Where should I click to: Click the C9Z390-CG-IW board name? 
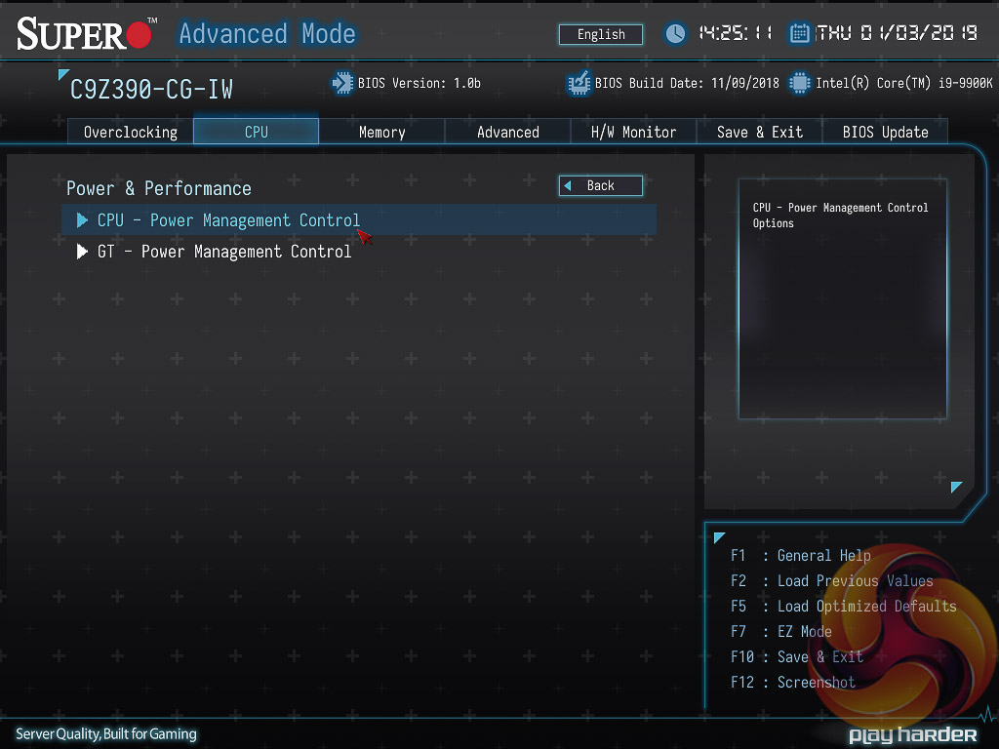151,89
